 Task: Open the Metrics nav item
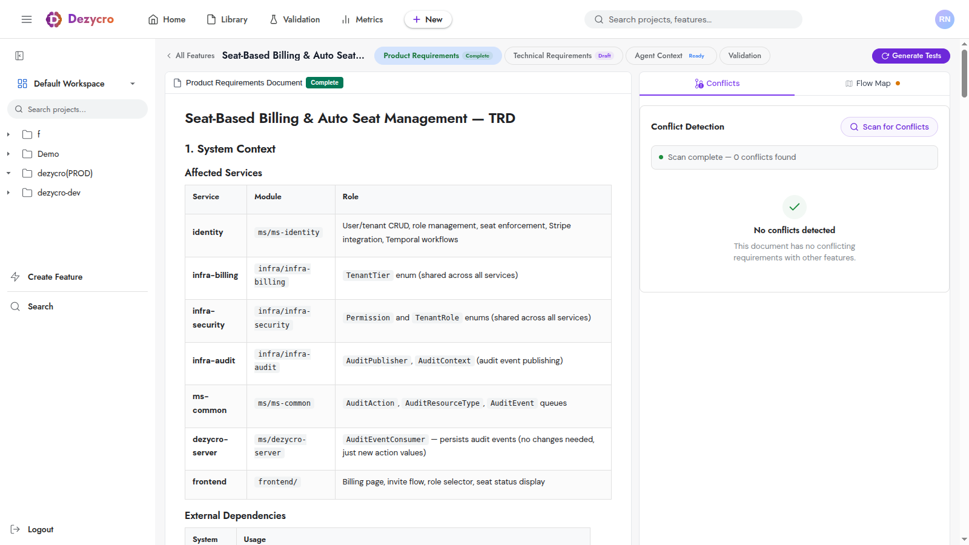pos(362,19)
